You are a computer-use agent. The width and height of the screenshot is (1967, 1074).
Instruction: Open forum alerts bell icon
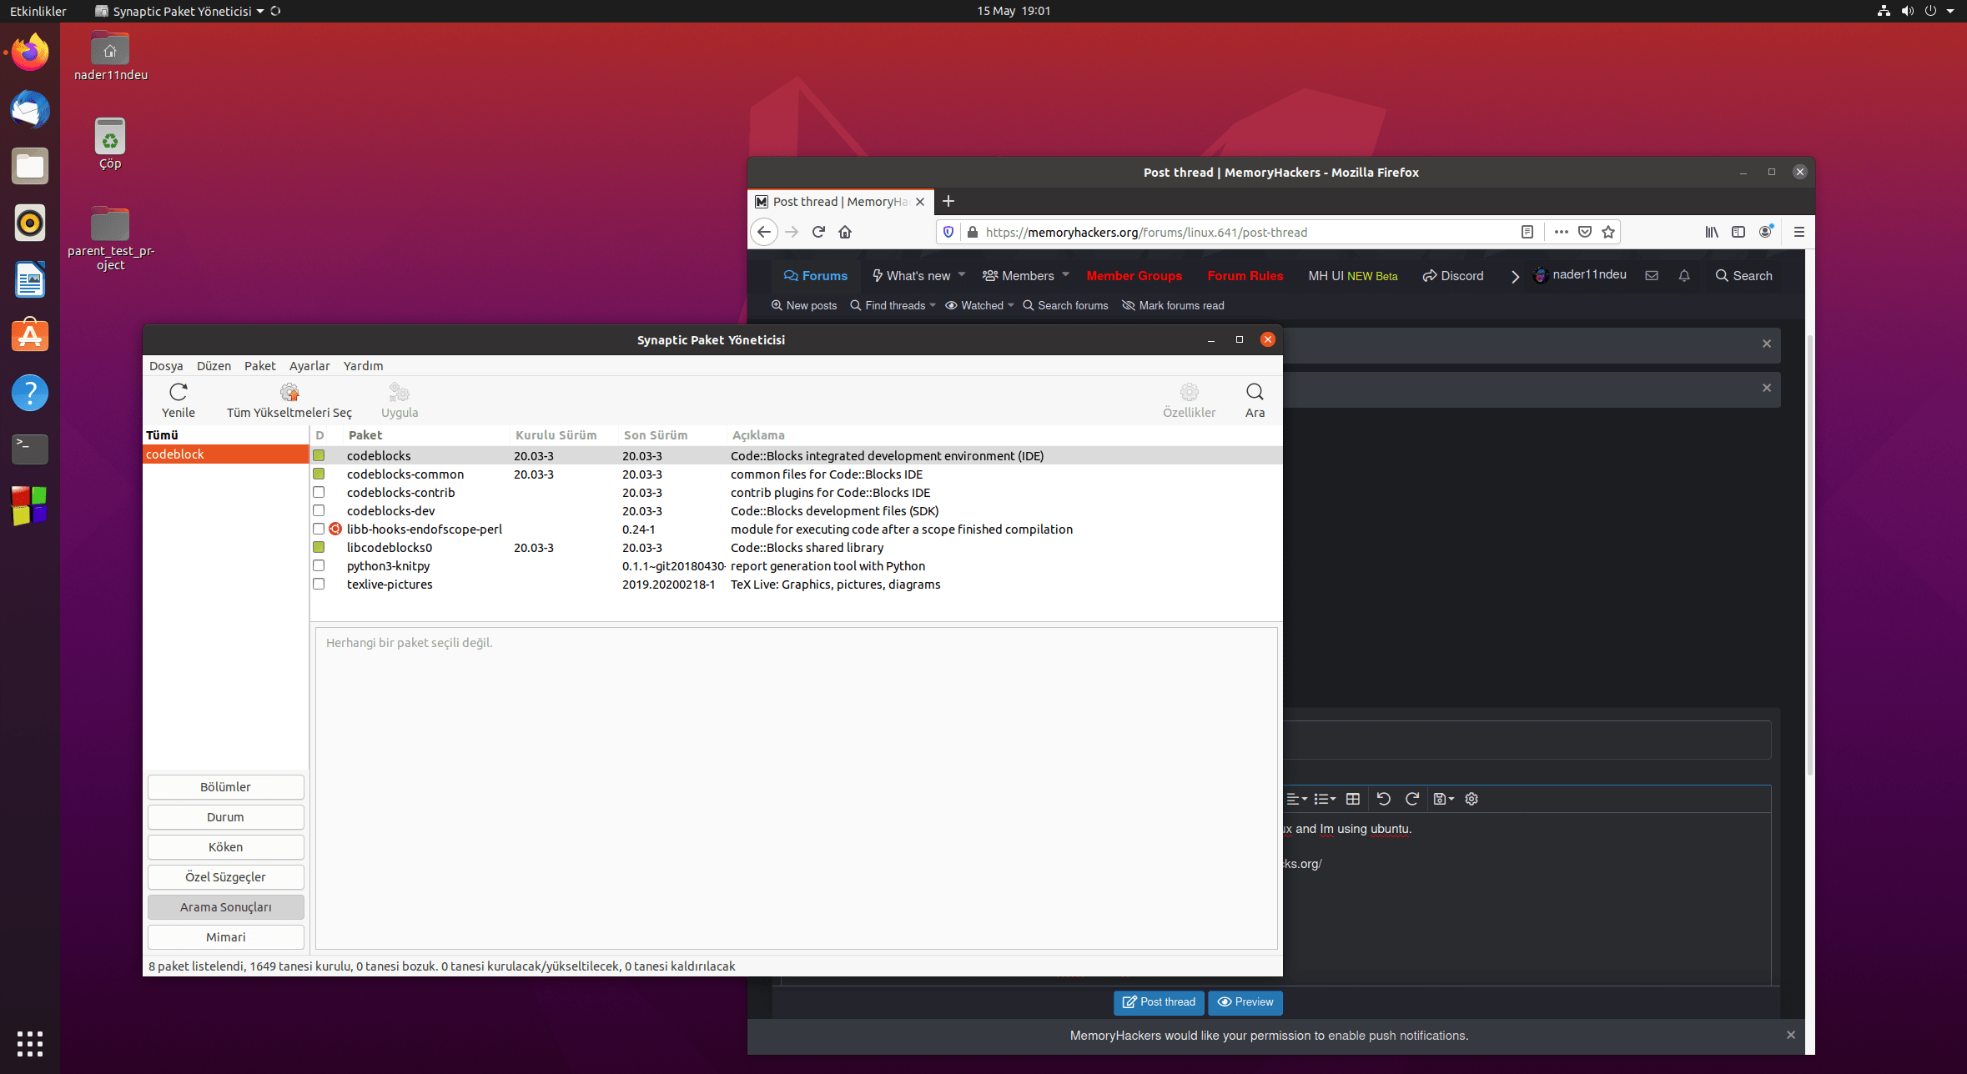tap(1684, 275)
